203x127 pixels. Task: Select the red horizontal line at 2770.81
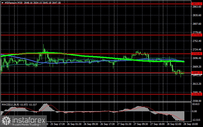[x=96, y=35]
